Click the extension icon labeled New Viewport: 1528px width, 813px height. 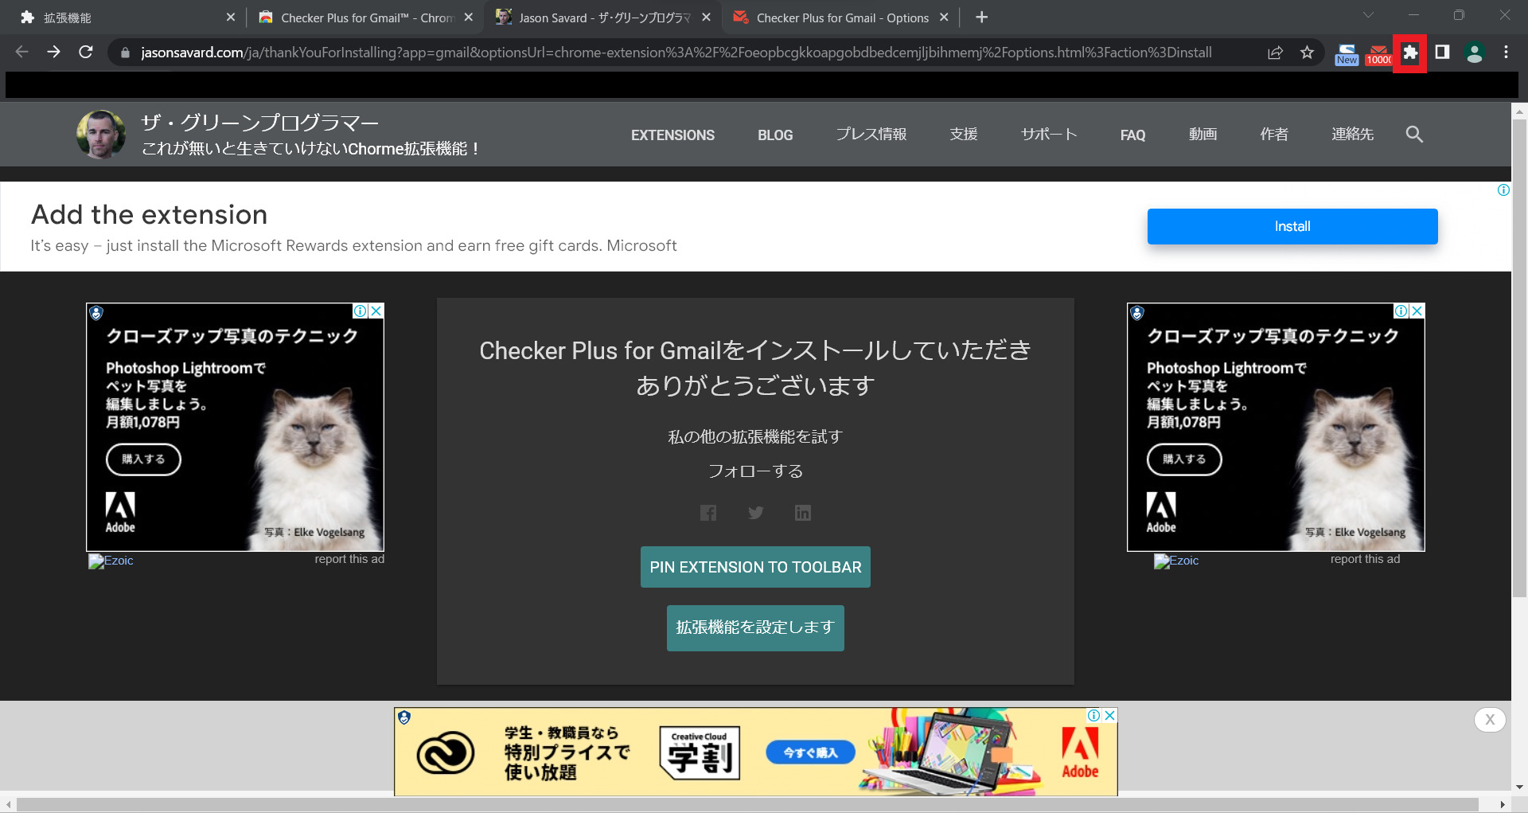coord(1347,54)
